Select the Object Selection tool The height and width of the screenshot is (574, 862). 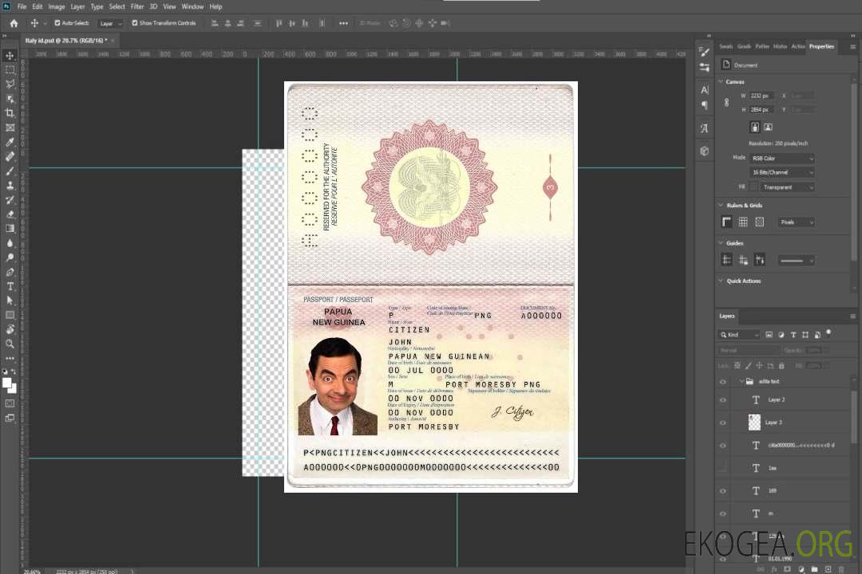10,99
